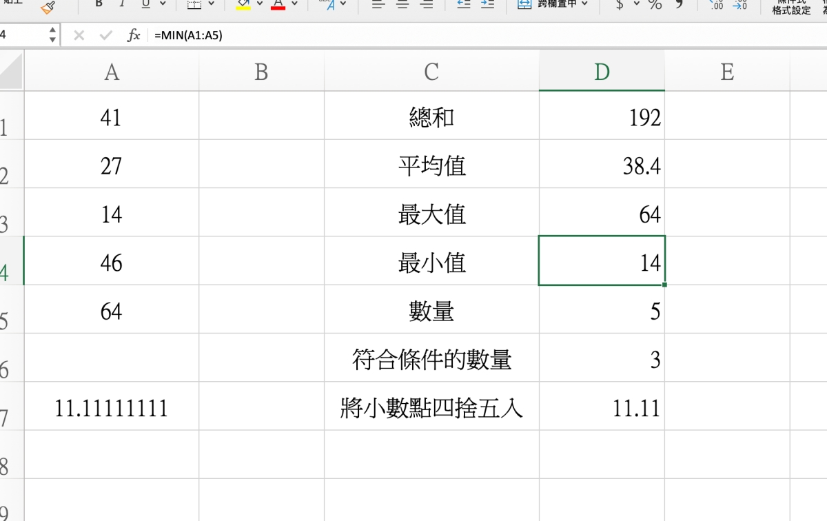Click the 平均值 label cell
This screenshot has width=827, height=521.
click(x=431, y=164)
